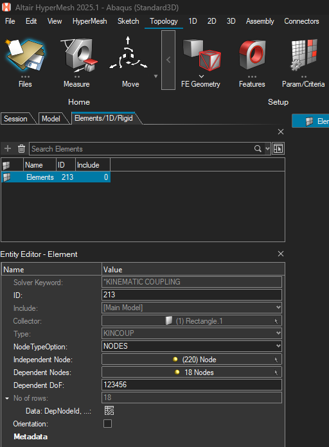Click the Name column header
This screenshot has width=329, height=447.
pyautogui.click(x=40, y=165)
